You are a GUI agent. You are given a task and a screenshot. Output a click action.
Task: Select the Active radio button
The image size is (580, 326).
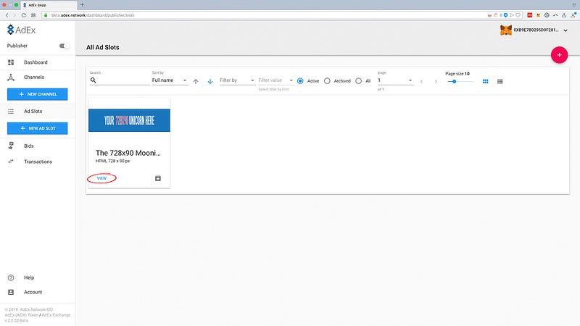pyautogui.click(x=300, y=81)
